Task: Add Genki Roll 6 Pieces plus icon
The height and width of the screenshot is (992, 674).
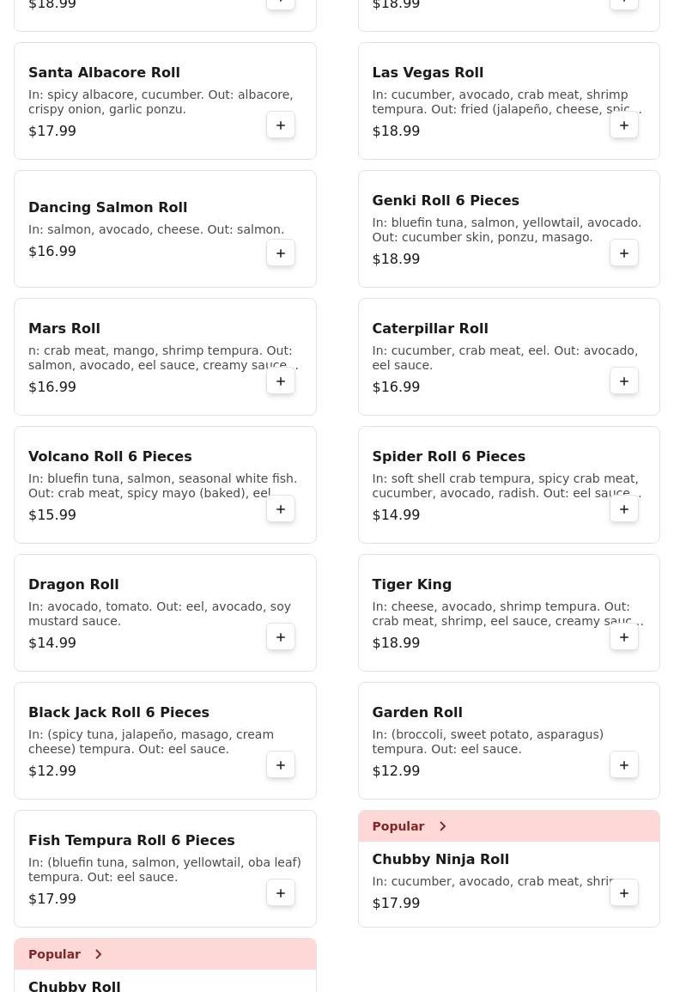Action: click(x=624, y=253)
